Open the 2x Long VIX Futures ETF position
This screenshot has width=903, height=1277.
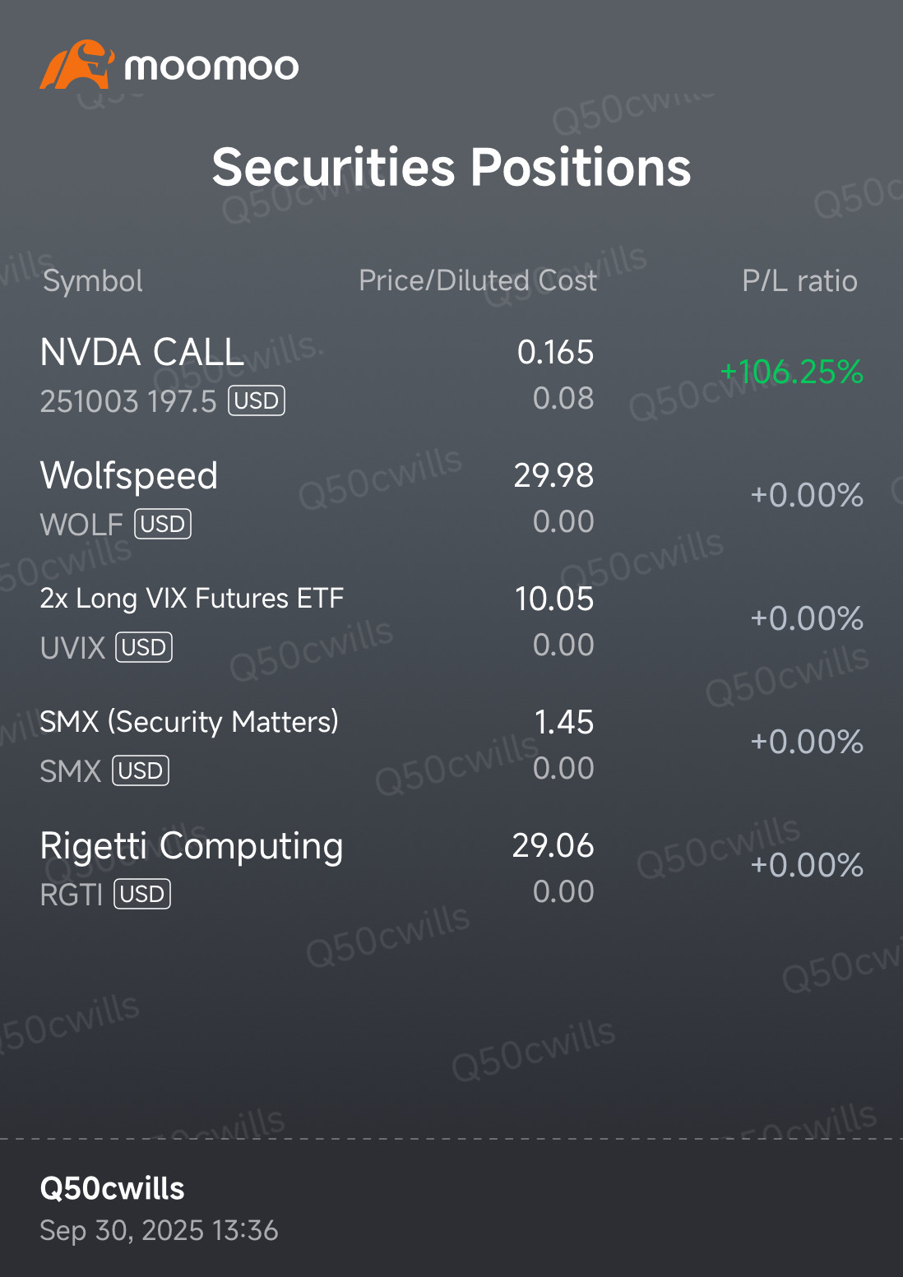coord(192,599)
